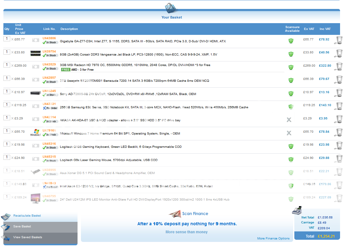Open product link LN42314 for AKASA adapter
Screen dimensions: 345x249
coord(49,117)
